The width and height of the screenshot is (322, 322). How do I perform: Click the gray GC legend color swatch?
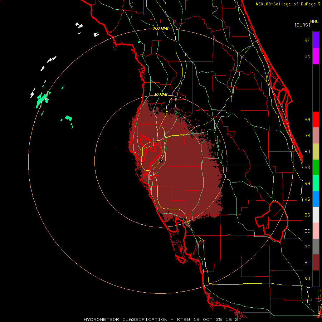316,247
